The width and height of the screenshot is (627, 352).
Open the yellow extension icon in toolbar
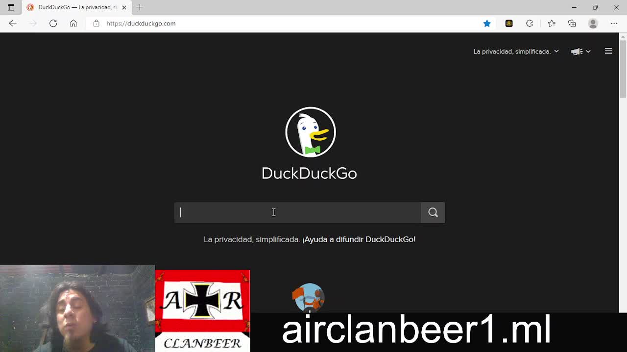click(x=509, y=23)
